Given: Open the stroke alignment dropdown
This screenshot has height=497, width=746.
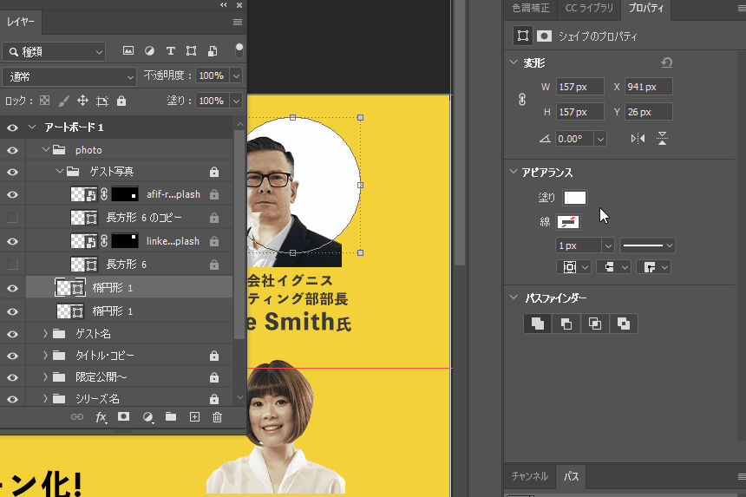Looking at the screenshot, I should tap(573, 267).
